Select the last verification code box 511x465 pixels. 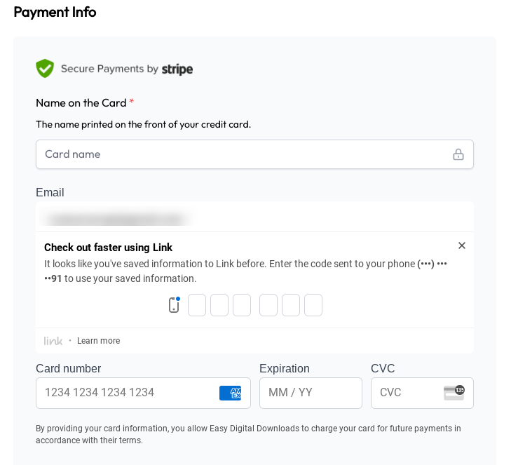pos(313,305)
